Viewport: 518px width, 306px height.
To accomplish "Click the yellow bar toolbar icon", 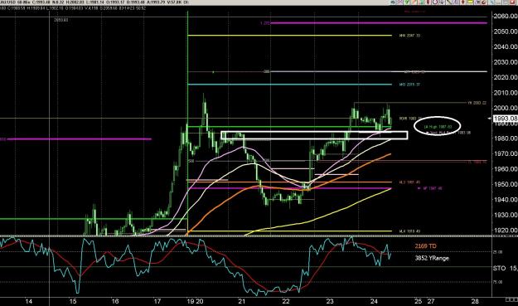I will coord(470,2).
